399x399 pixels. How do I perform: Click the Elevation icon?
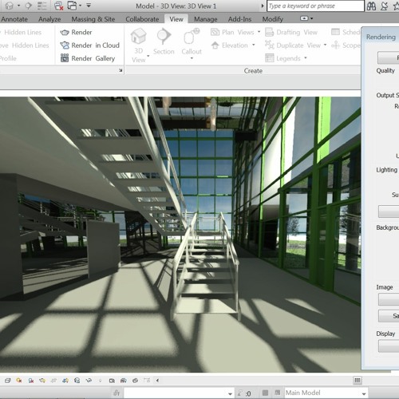(215, 45)
